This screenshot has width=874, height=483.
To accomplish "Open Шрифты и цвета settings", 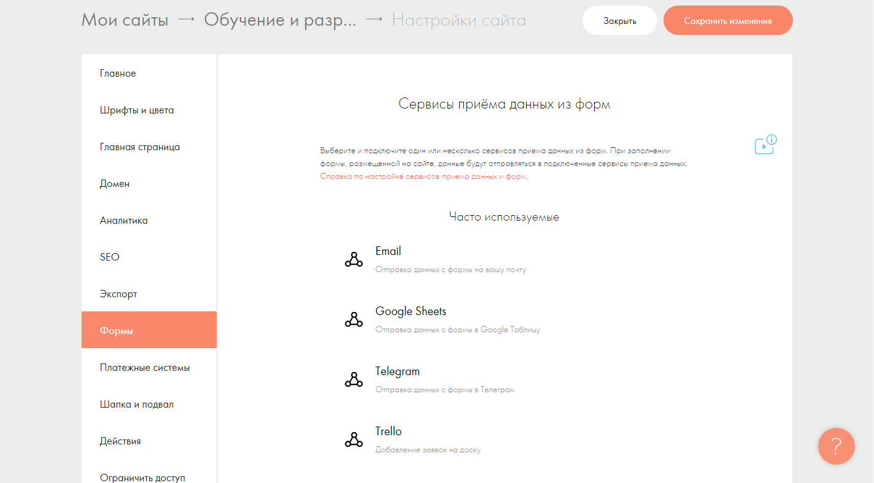I will (x=149, y=110).
